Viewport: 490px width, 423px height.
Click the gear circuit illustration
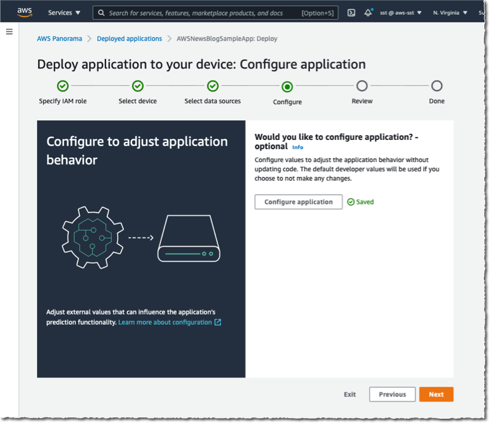pyautogui.click(x=93, y=238)
